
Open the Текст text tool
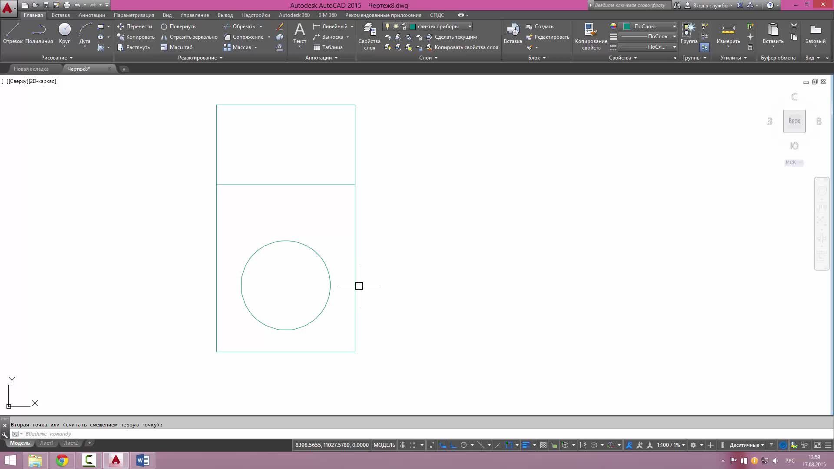(x=300, y=34)
